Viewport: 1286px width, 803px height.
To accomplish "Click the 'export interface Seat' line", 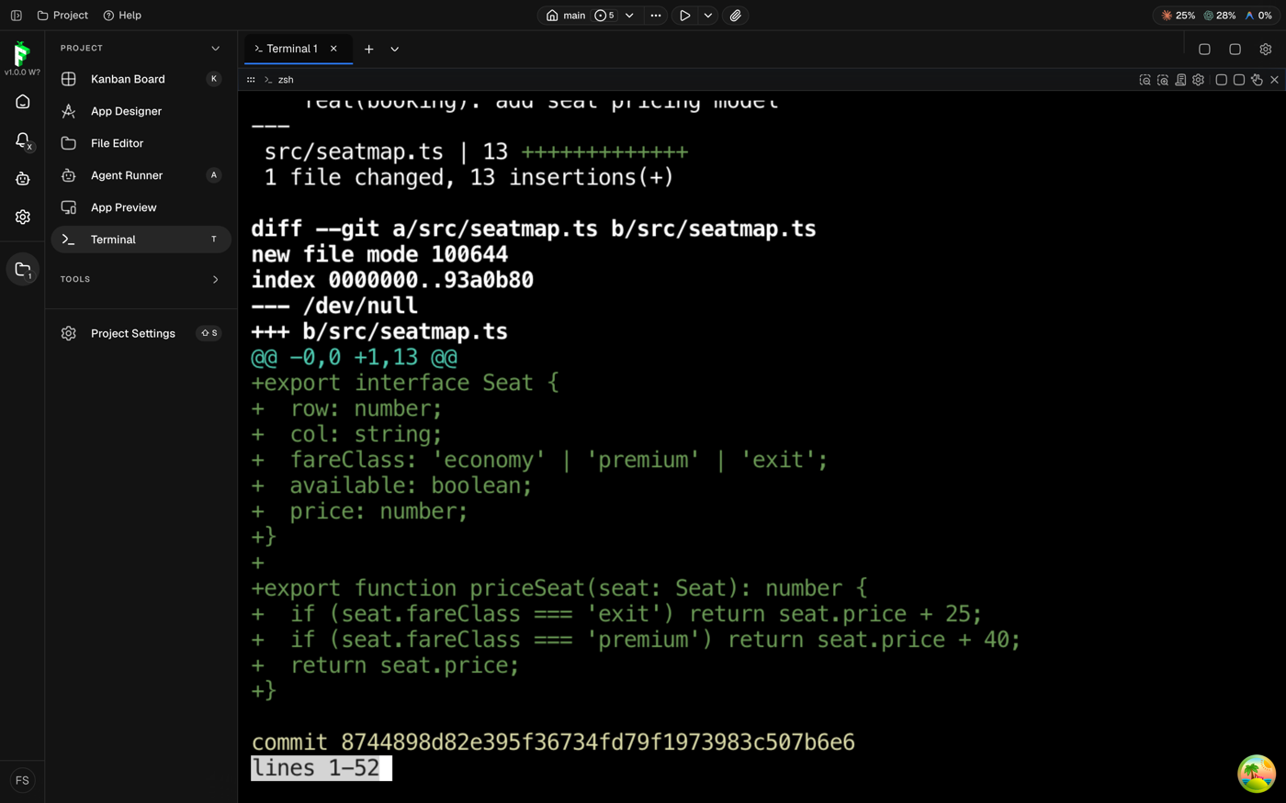I will 405,383.
